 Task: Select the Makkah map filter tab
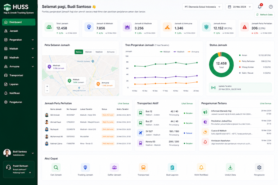click(88, 52)
